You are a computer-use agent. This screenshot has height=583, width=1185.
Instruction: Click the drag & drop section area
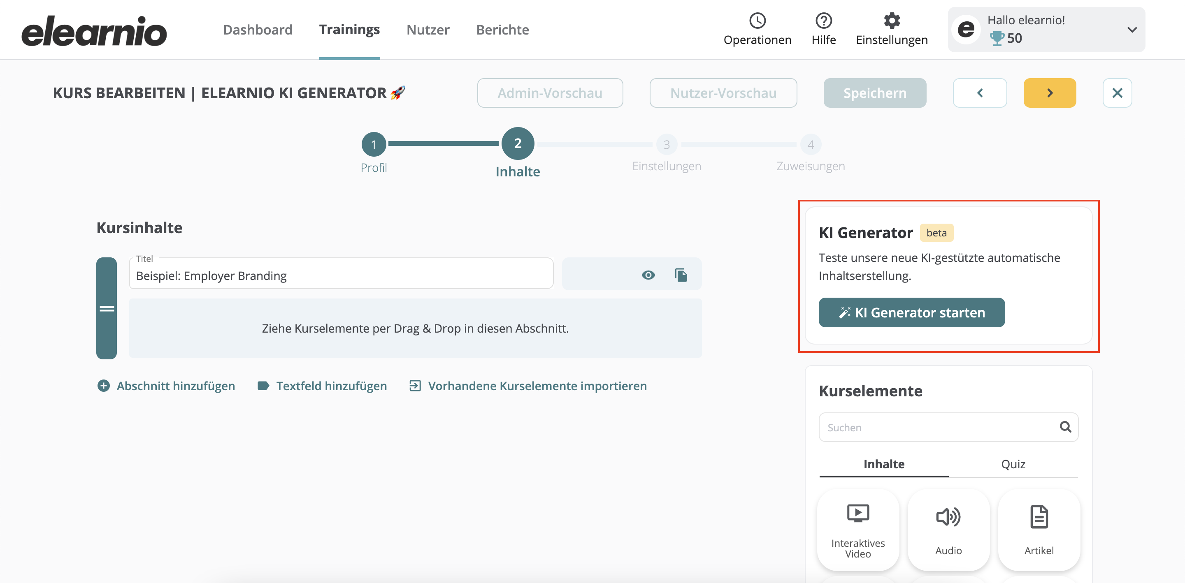[x=415, y=328]
